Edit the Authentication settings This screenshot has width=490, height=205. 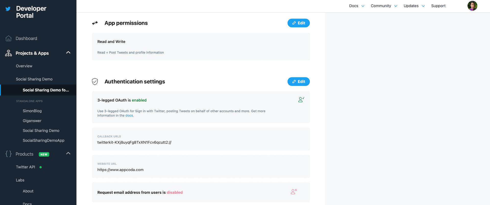(298, 81)
